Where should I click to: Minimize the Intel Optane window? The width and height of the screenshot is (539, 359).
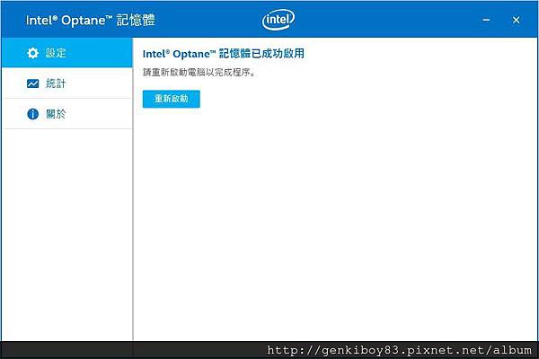[486, 20]
